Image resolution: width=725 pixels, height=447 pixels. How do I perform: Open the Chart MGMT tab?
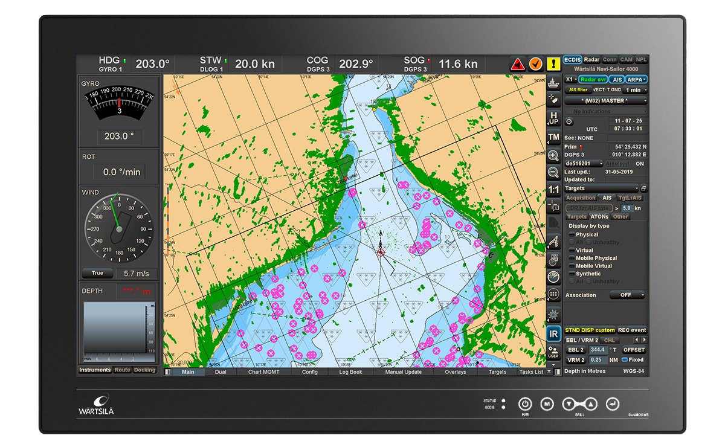click(x=263, y=372)
